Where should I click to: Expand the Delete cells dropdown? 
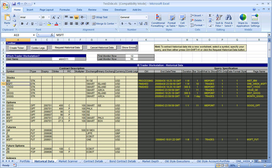coord(203,20)
